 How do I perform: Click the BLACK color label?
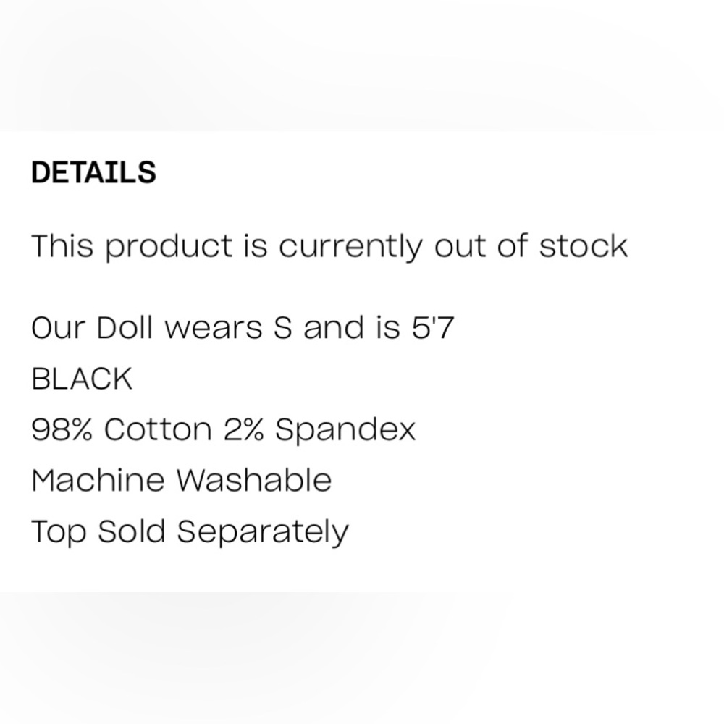point(82,379)
